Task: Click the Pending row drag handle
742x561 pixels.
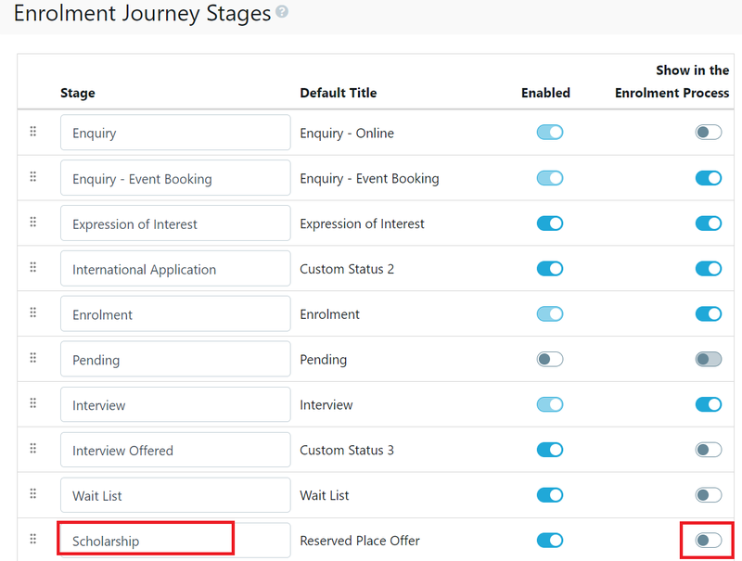Action: (33, 359)
